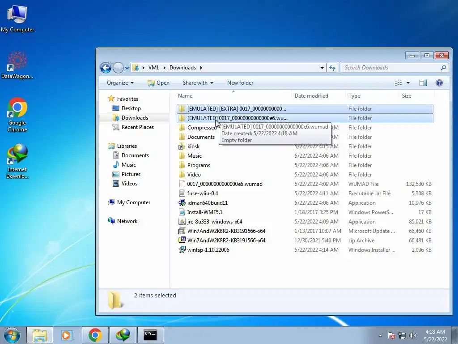Sort by the Size column header
This screenshot has height=344, width=458.
[x=417, y=96]
